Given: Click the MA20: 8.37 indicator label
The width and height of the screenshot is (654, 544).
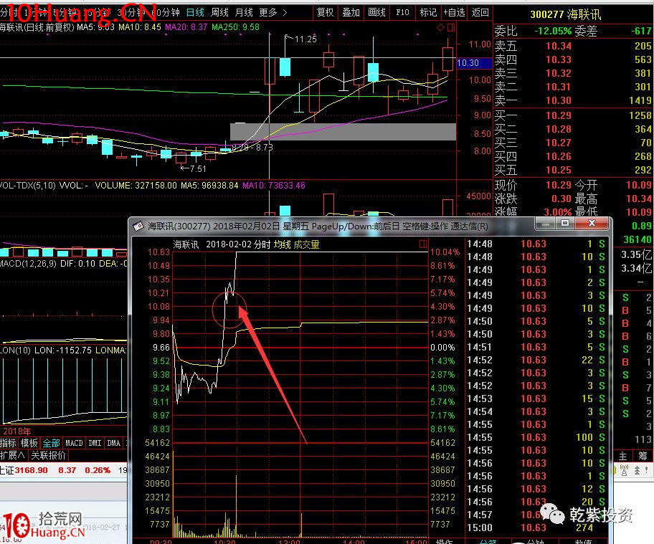Looking at the screenshot, I should point(186,27).
